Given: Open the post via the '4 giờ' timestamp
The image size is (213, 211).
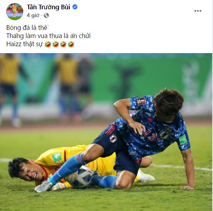Looking at the screenshot, I should [33, 16].
